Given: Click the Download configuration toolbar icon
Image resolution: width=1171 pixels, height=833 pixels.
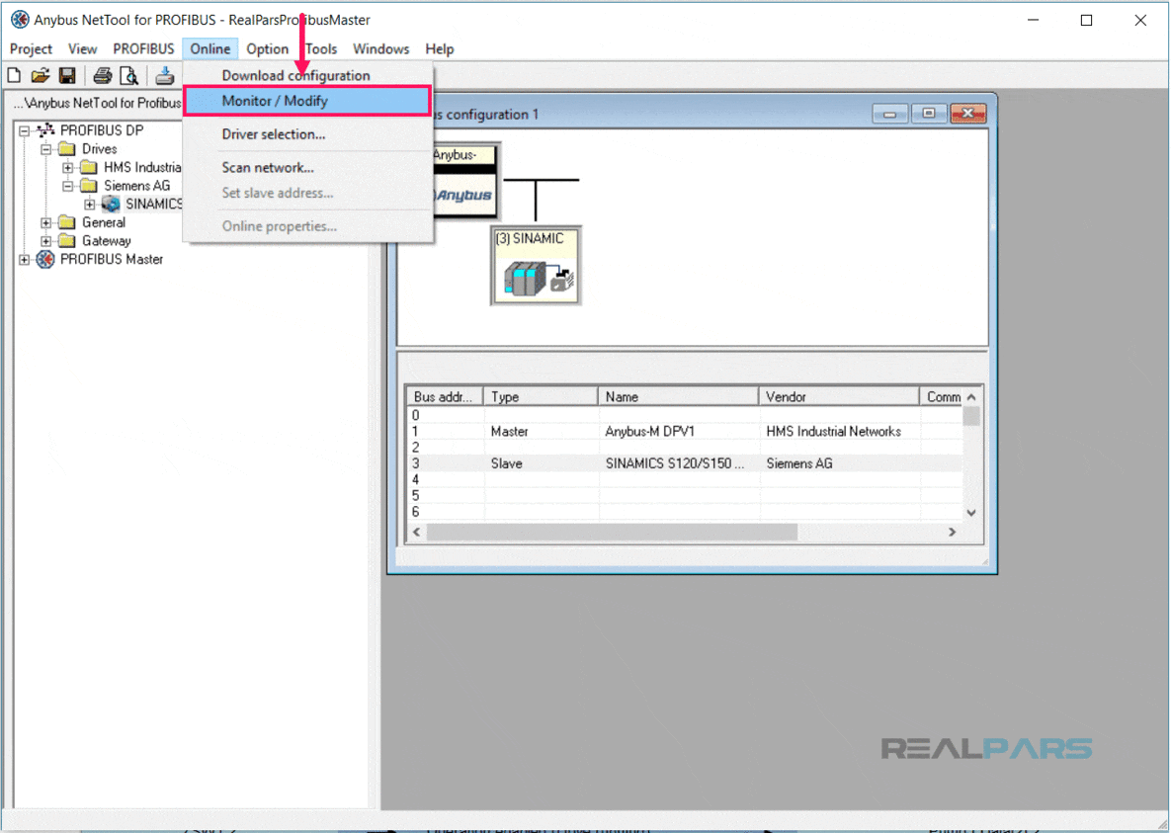Looking at the screenshot, I should click(164, 75).
